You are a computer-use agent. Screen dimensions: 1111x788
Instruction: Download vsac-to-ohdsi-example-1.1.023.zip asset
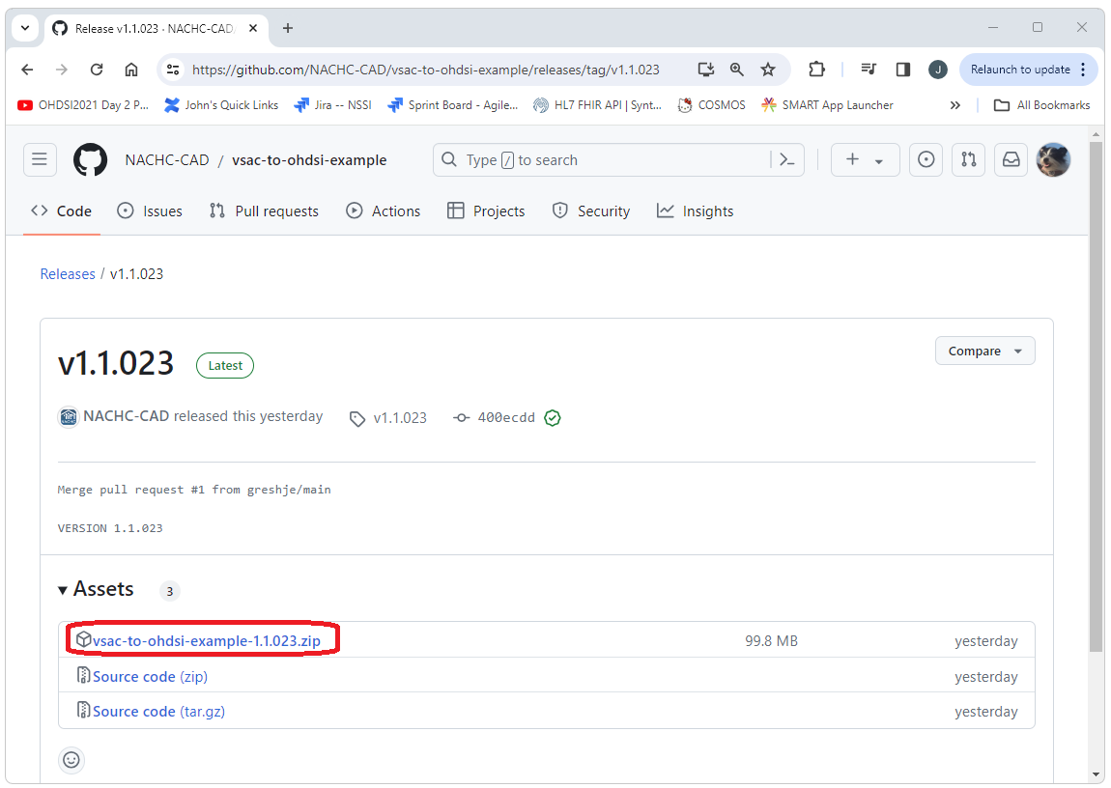(206, 641)
